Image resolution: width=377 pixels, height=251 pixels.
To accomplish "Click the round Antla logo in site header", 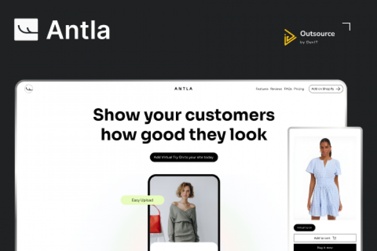I will (x=29, y=89).
